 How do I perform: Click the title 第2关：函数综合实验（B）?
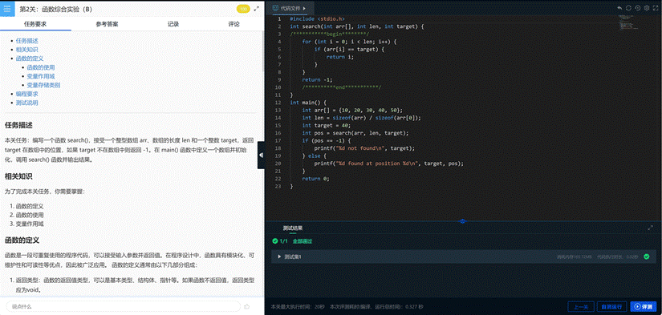click(55, 9)
